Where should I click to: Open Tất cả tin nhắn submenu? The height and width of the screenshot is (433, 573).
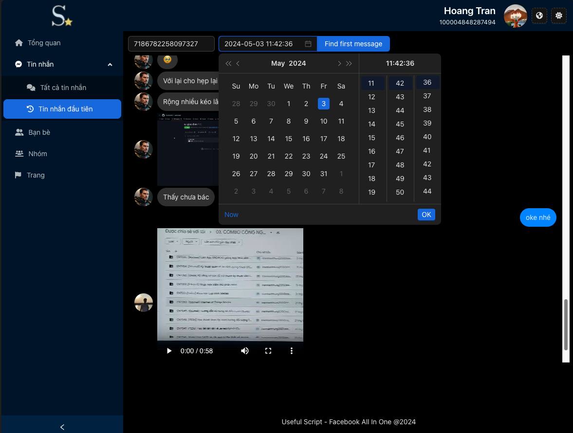62,88
